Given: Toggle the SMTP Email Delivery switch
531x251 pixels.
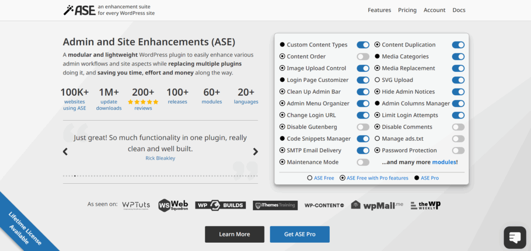Looking at the screenshot, I should 363,150.
